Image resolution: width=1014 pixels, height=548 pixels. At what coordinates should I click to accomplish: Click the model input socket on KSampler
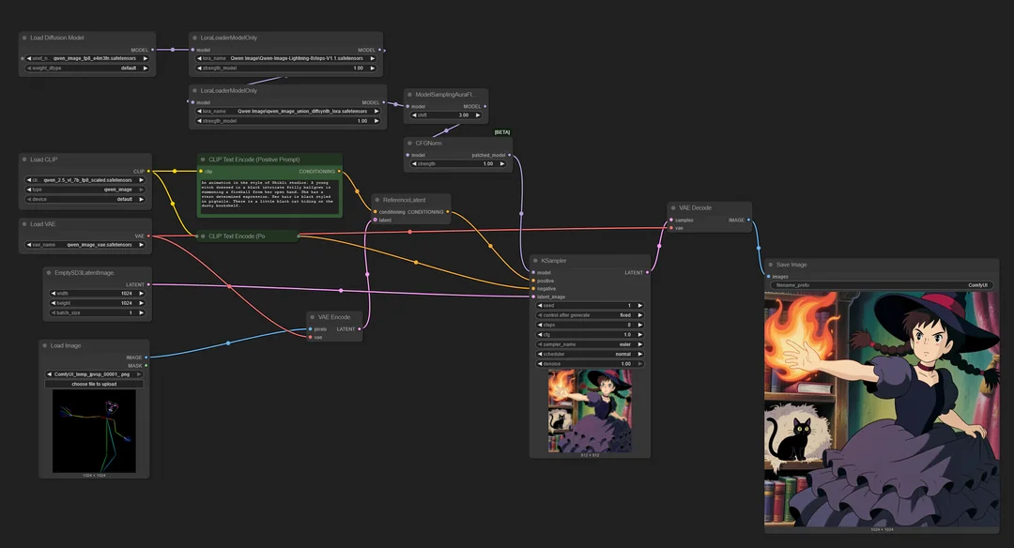pos(533,273)
